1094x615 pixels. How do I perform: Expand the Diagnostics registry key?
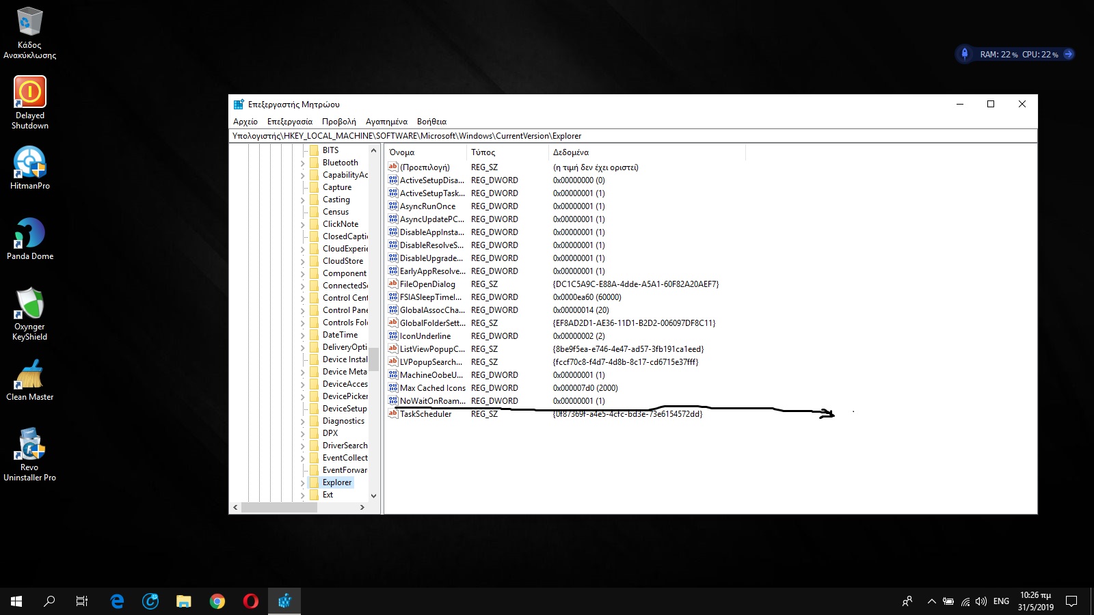303,422
